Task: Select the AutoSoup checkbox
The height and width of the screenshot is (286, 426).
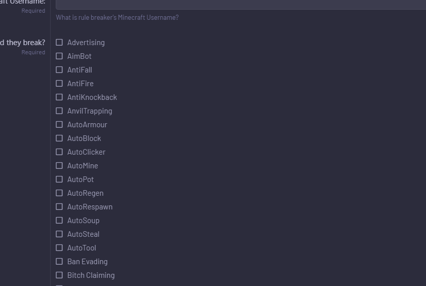Action: click(59, 220)
